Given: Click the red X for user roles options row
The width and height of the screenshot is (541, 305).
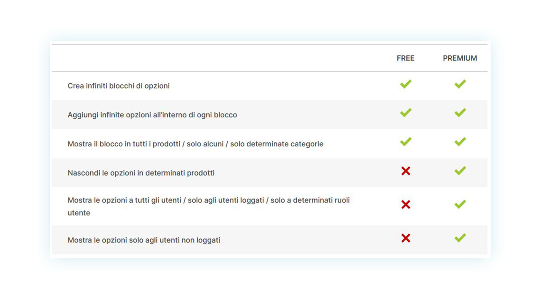Looking at the screenshot, I should tap(406, 204).
